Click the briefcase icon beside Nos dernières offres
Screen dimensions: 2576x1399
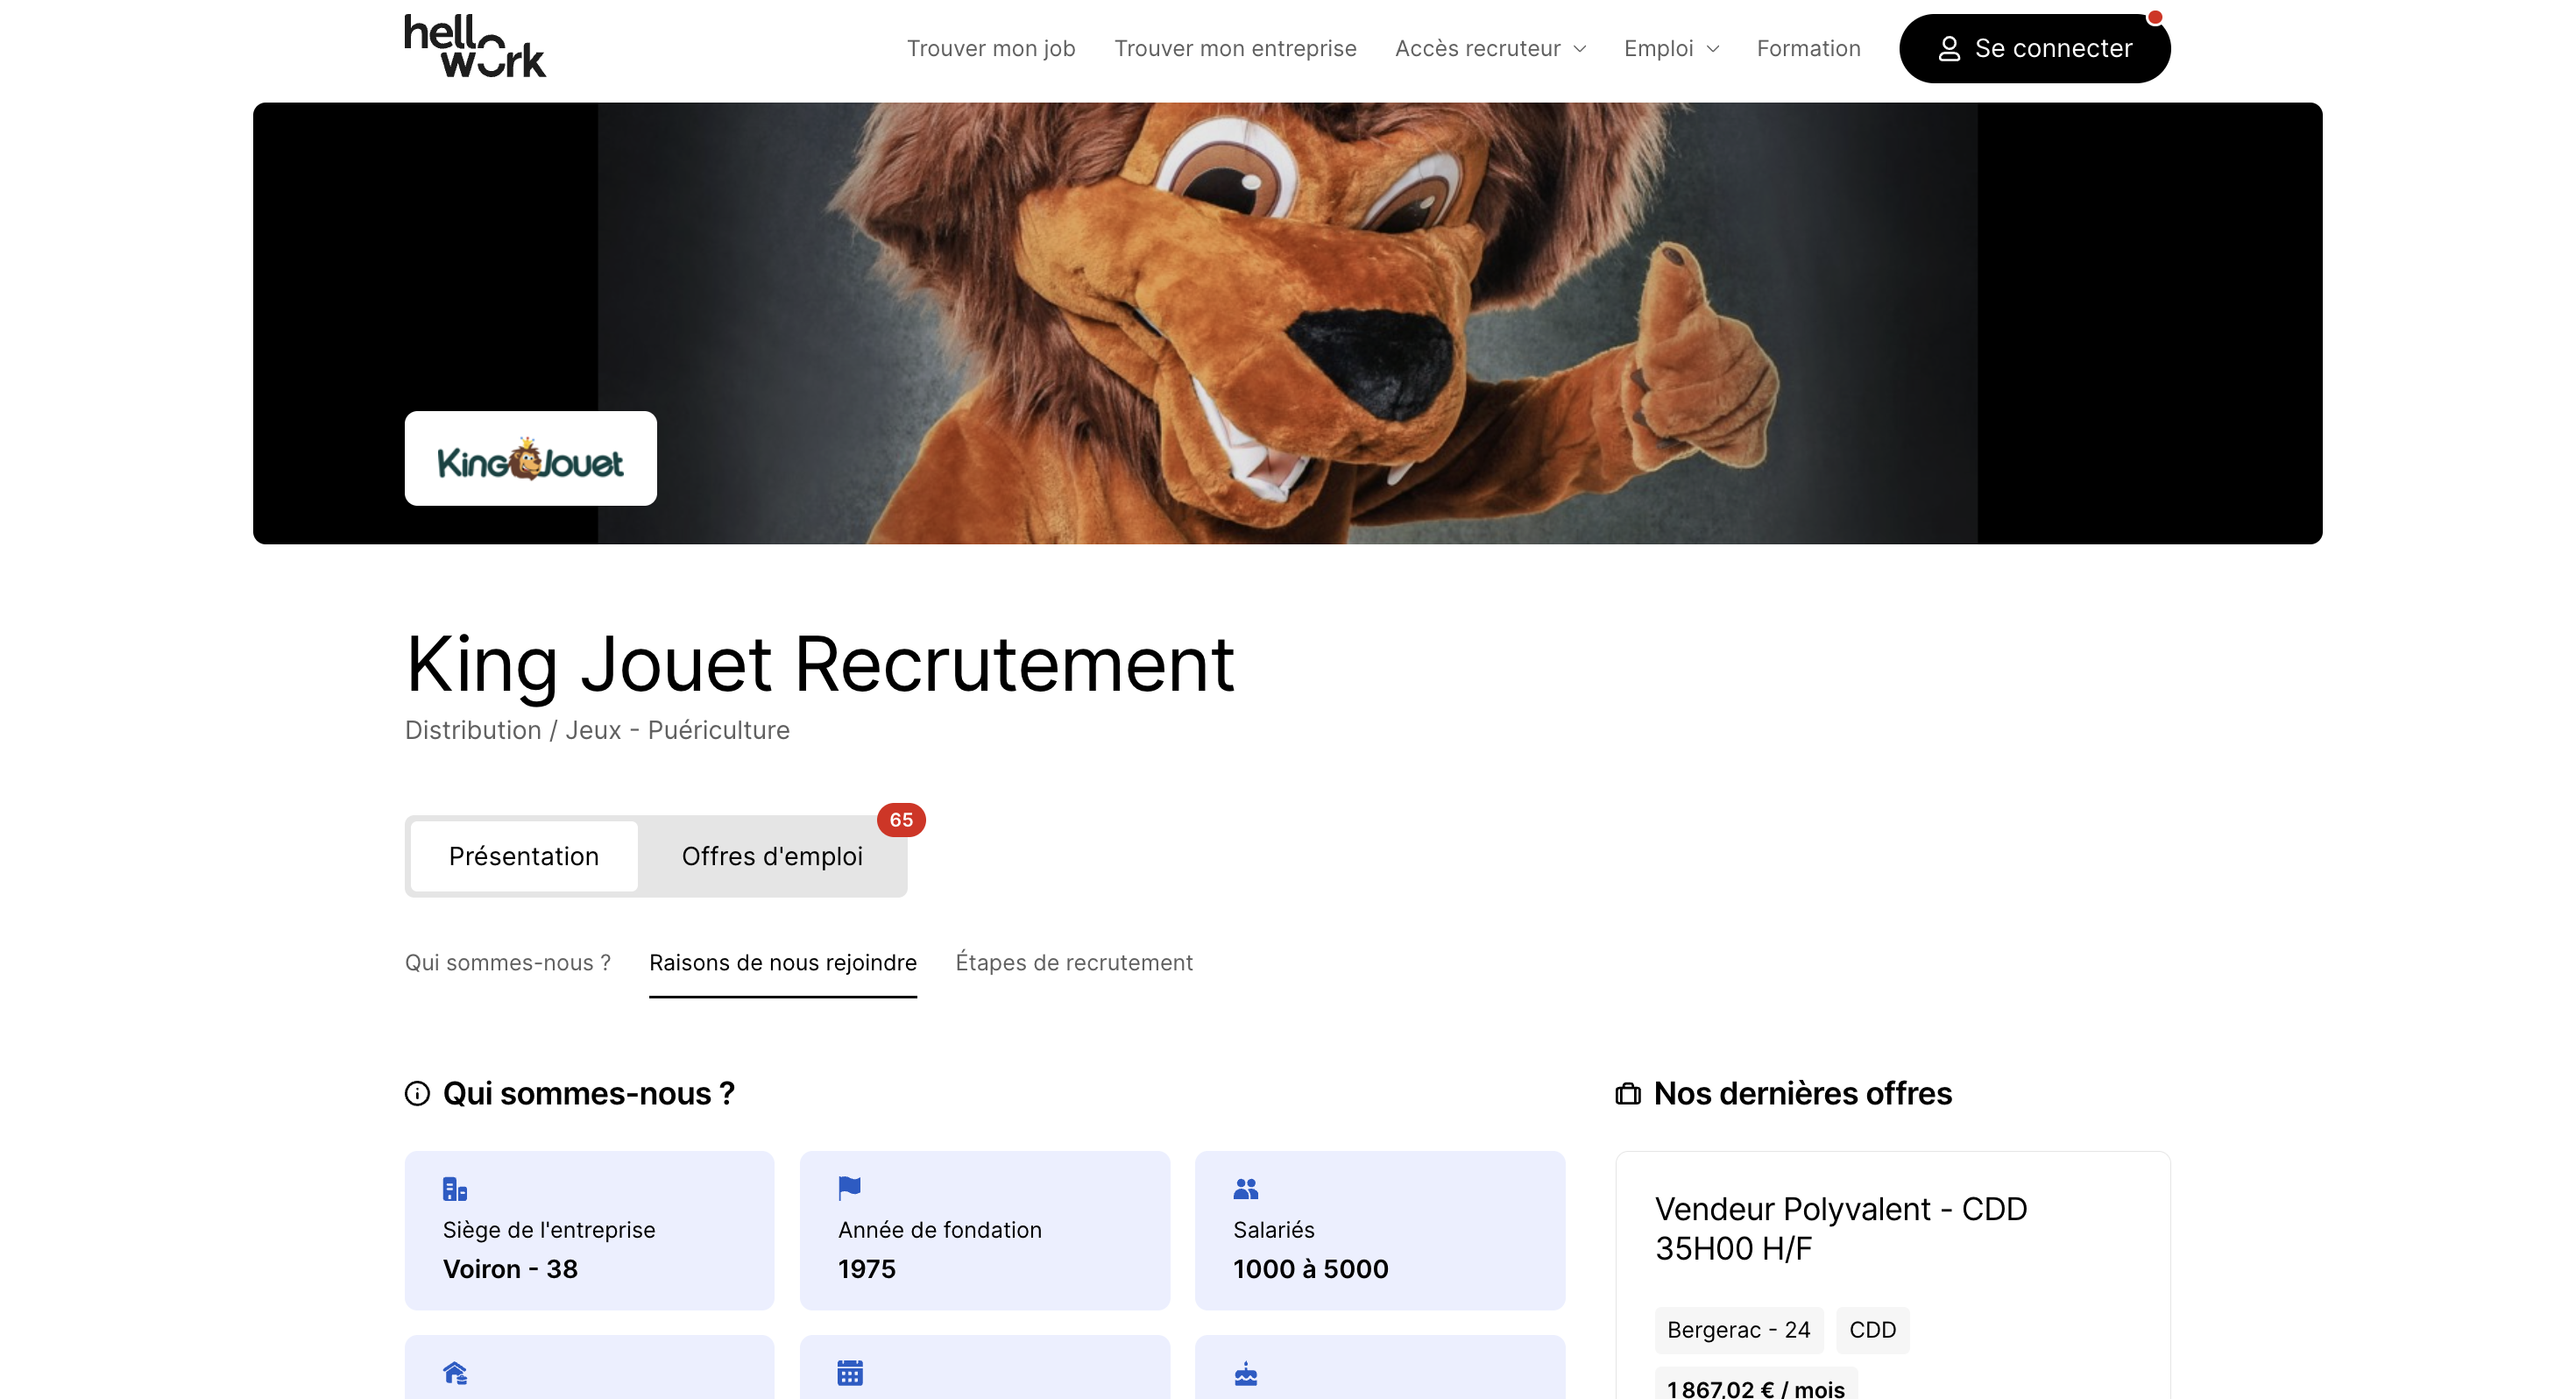tap(1628, 1094)
